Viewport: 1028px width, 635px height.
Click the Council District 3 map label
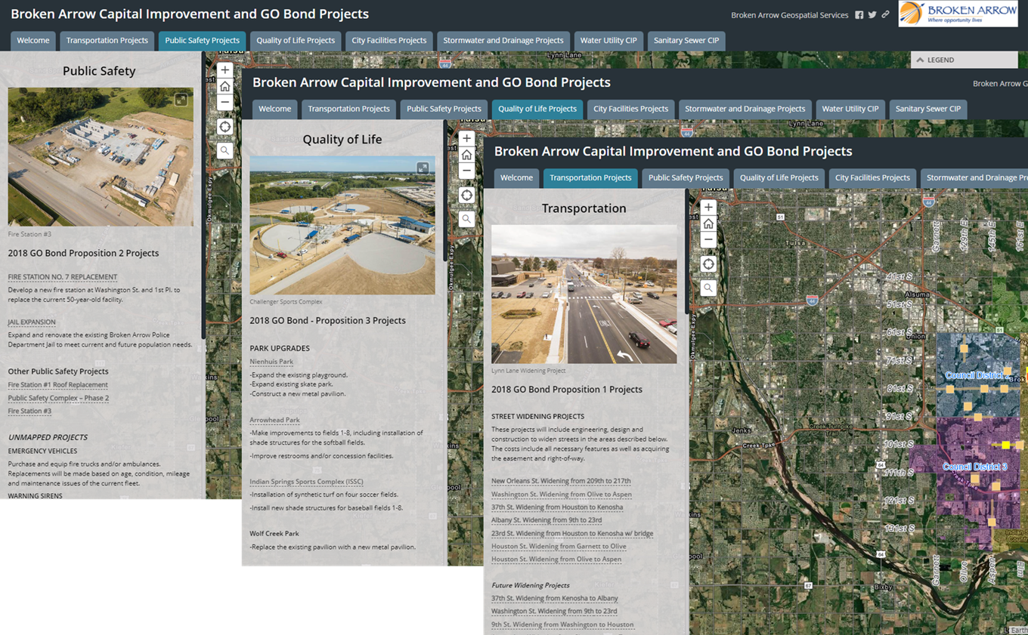[974, 467]
